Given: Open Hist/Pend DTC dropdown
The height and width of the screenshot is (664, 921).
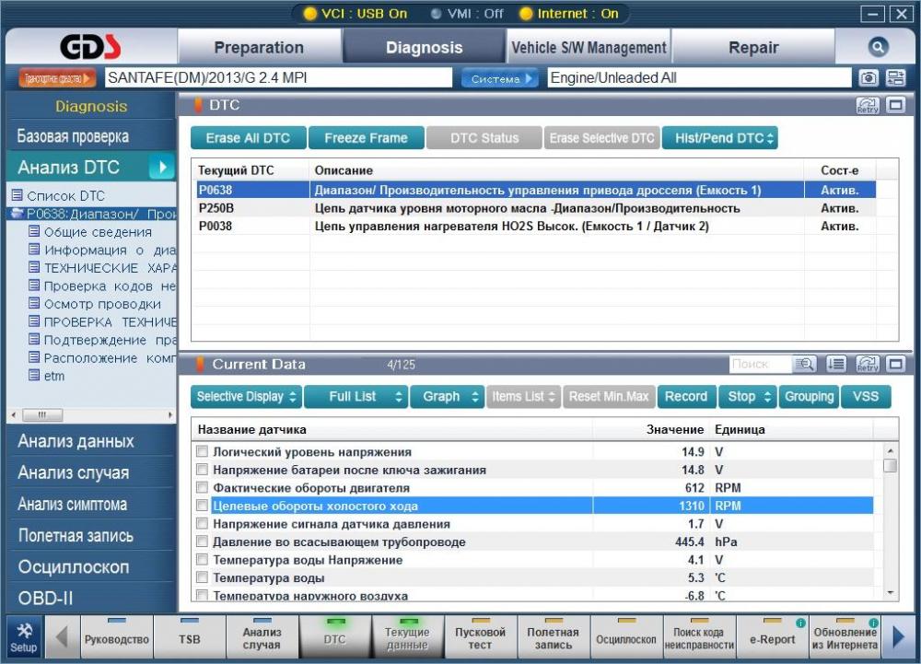Looking at the screenshot, I should [719, 138].
